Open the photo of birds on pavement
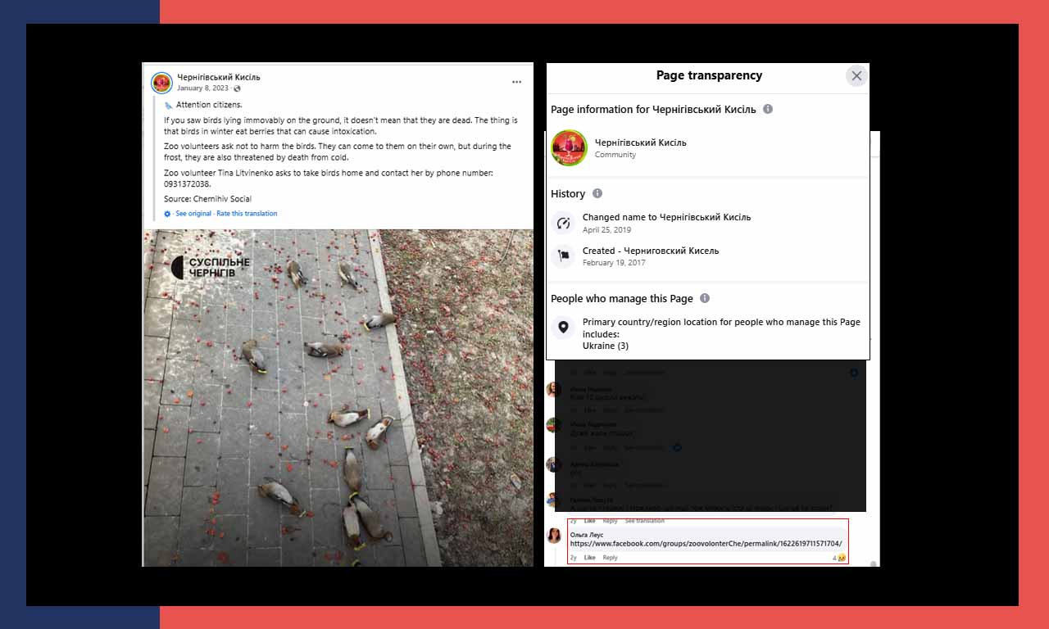The width and height of the screenshot is (1049, 629). coord(338,398)
